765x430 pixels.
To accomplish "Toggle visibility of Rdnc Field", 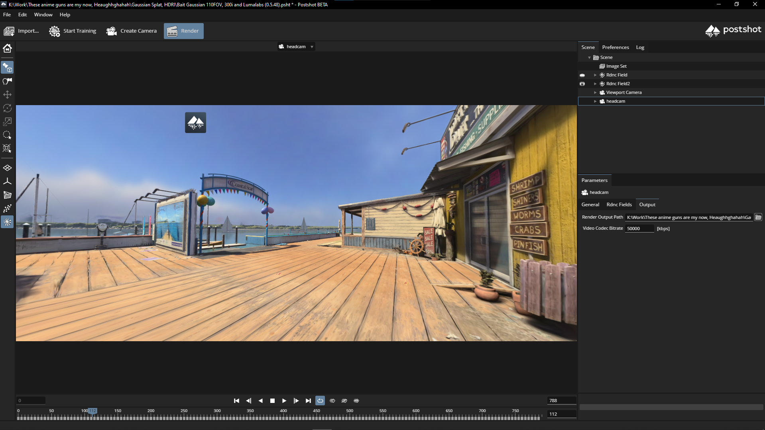I will pos(582,75).
